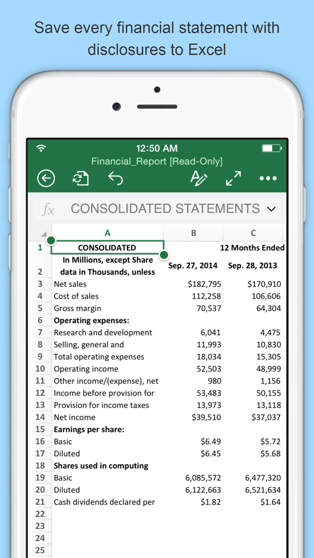Image resolution: width=314 pixels, height=558 pixels.
Task: Select the $6.49 cell
Action: pos(211,441)
